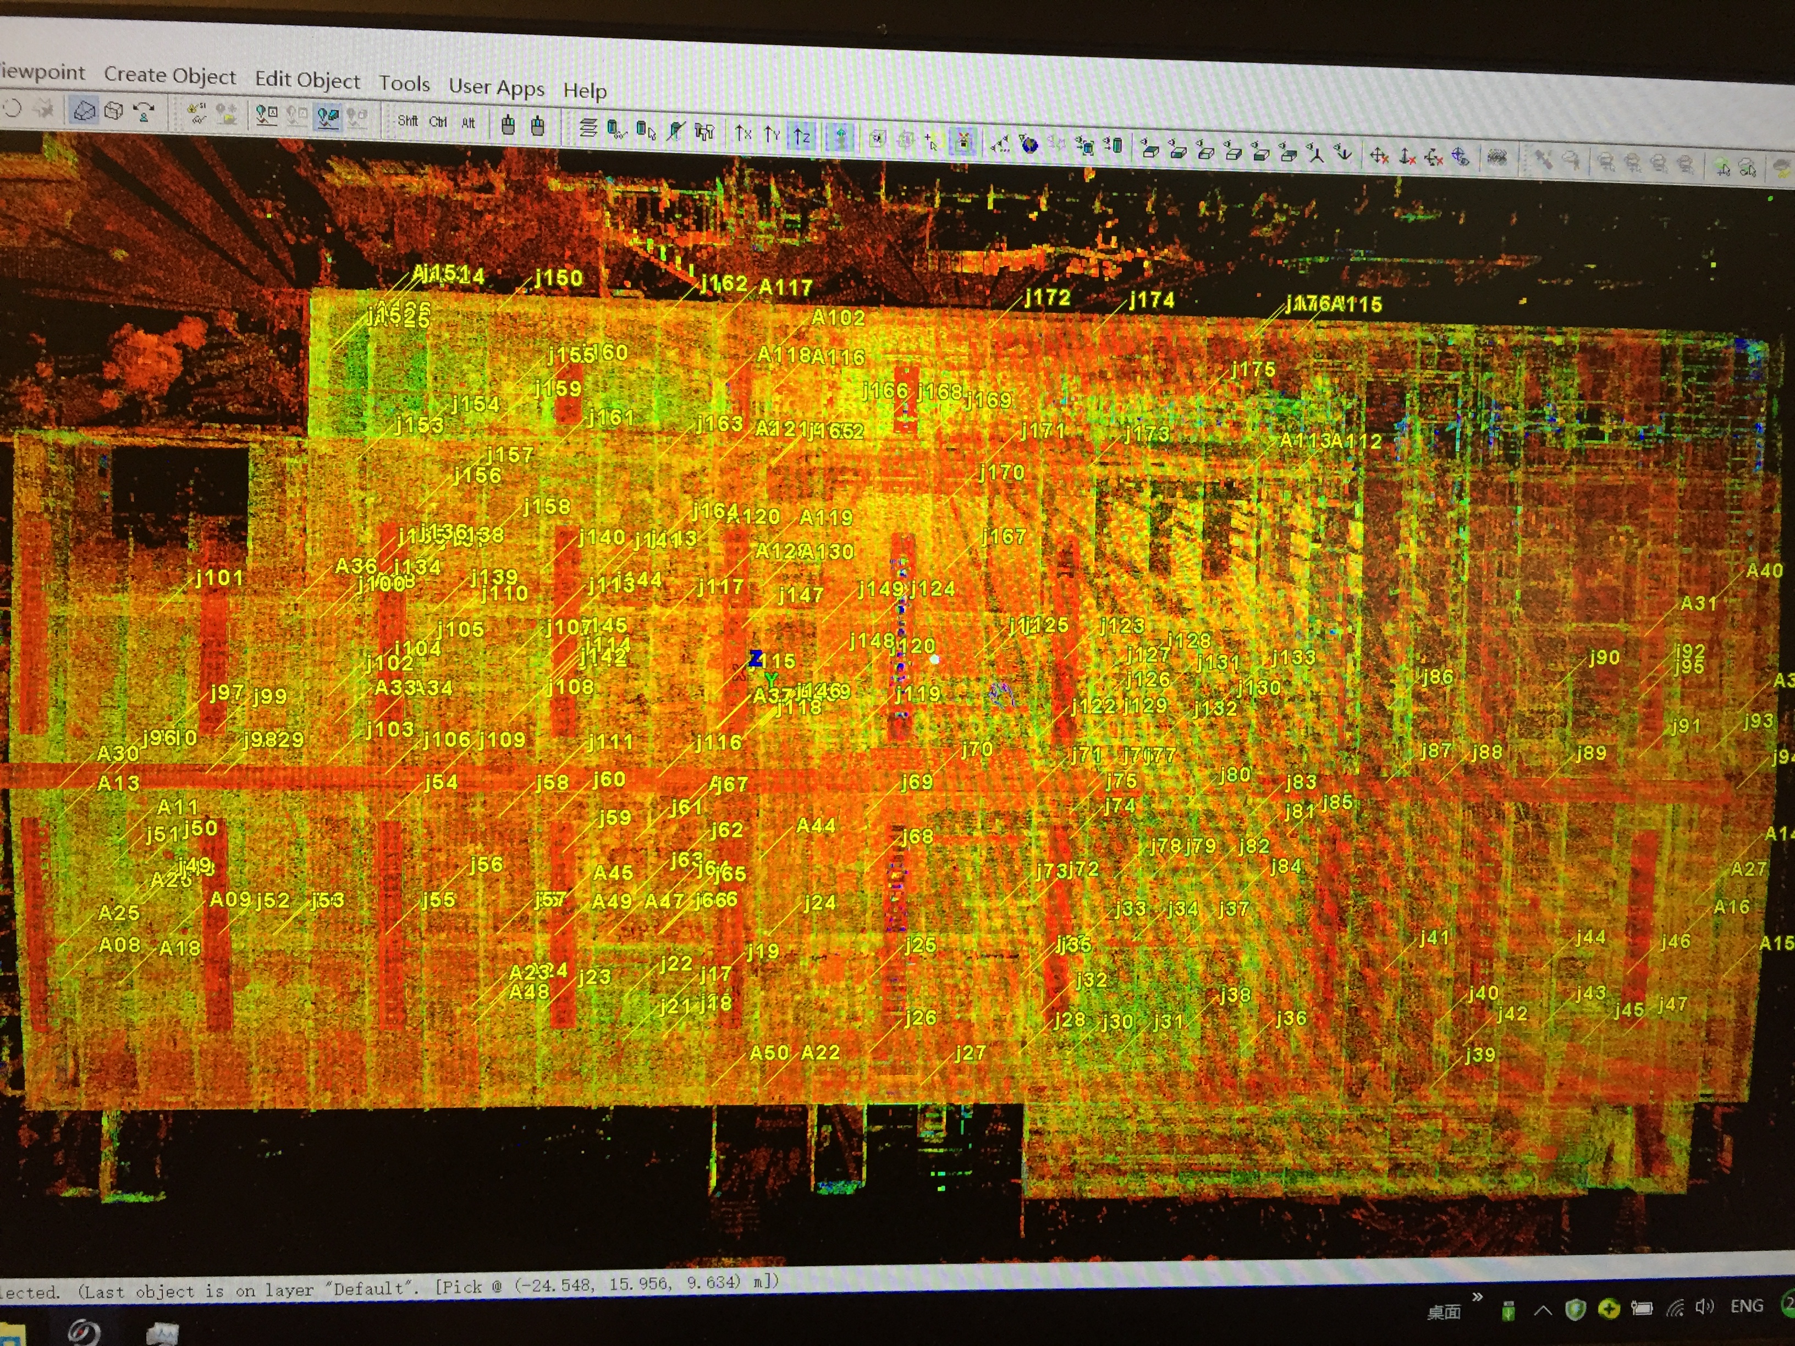Image resolution: width=1795 pixels, height=1346 pixels.
Task: Select the perspective box view icon
Action: [x=84, y=111]
